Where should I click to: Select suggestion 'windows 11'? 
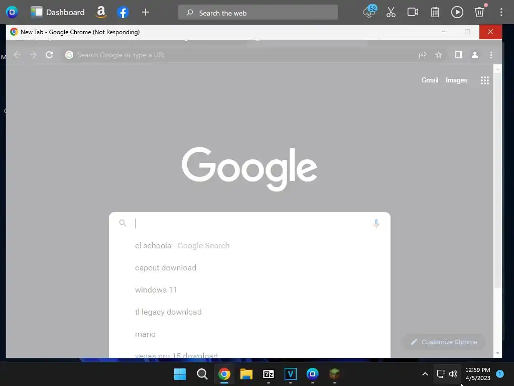pos(249,289)
